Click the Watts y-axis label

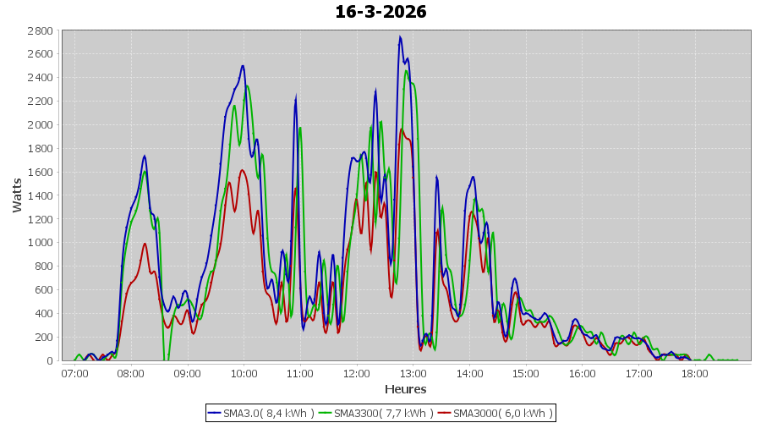[17, 195]
